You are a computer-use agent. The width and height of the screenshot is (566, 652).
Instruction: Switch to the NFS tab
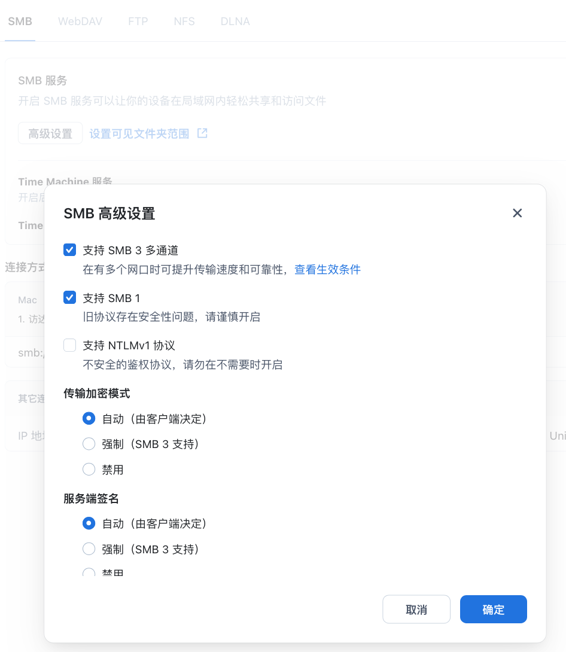[184, 21]
